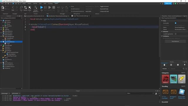Click the Stop test button
Screen dimensions: 188x106
54,7
